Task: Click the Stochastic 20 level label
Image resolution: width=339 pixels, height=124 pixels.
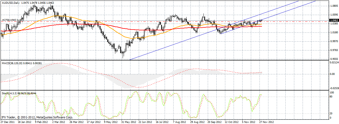Action: pyautogui.click(x=332, y=113)
